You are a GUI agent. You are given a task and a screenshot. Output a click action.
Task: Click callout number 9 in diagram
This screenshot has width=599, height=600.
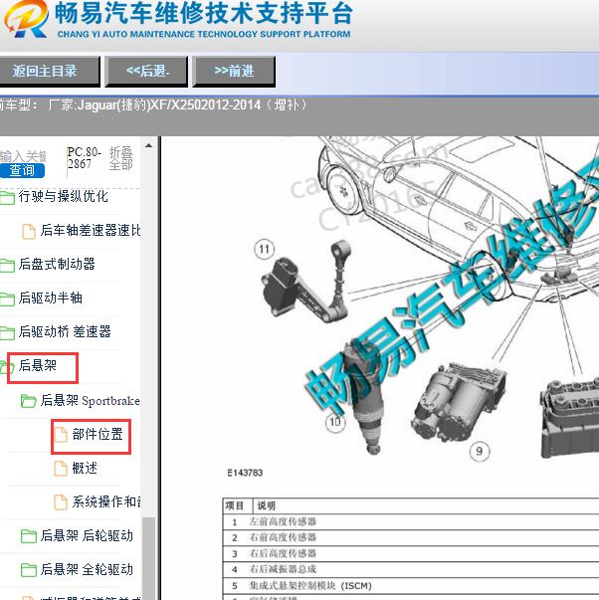click(480, 451)
